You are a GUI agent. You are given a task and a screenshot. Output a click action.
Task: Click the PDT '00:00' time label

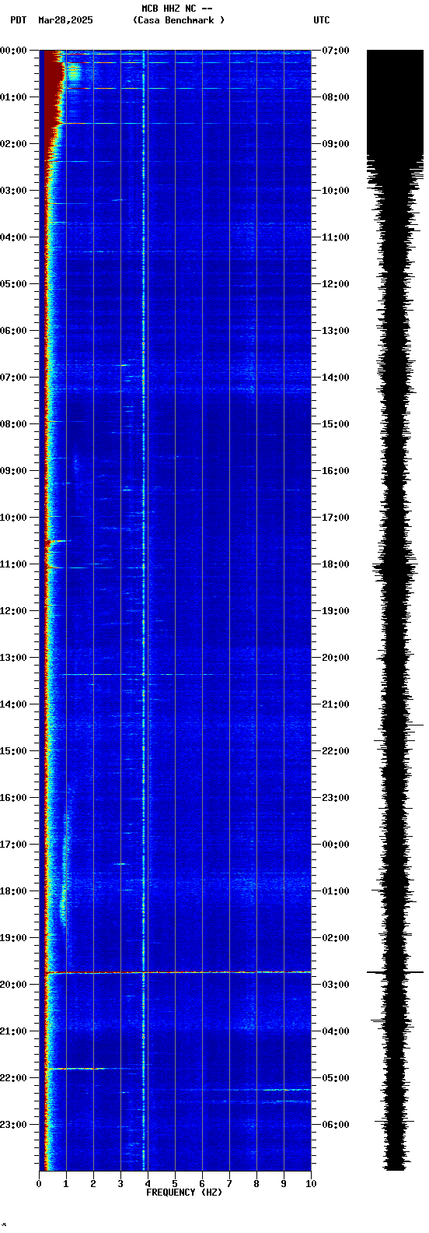click(14, 51)
